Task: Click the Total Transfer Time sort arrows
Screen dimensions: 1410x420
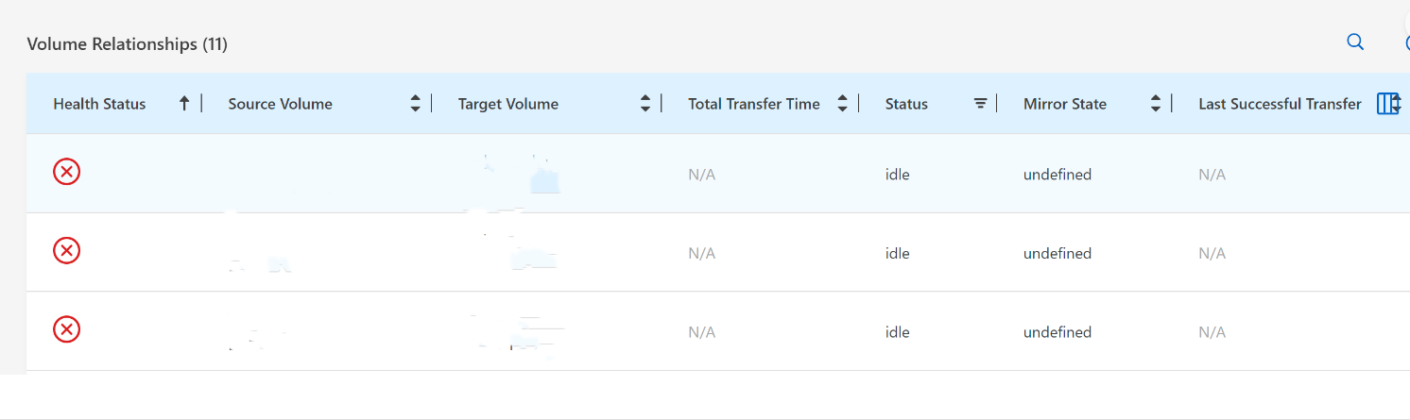Action: 843,104
